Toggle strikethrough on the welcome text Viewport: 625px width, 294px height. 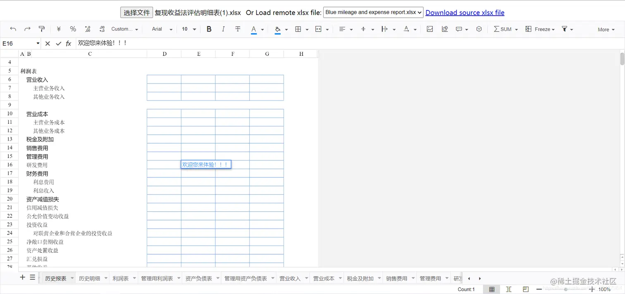(237, 29)
